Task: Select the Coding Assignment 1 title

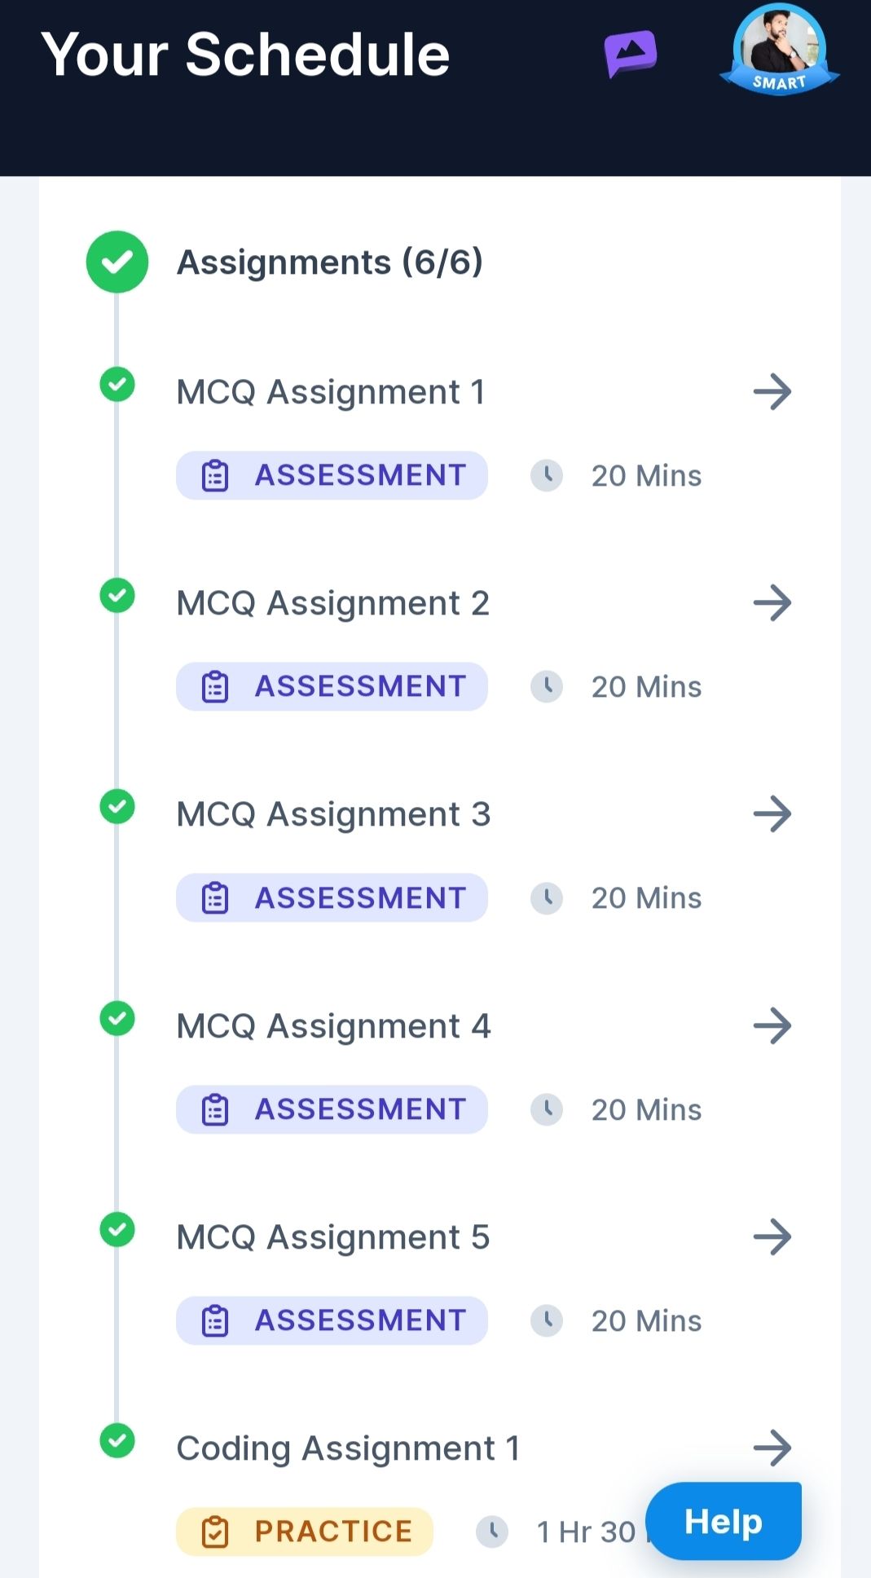Action: [x=349, y=1449]
